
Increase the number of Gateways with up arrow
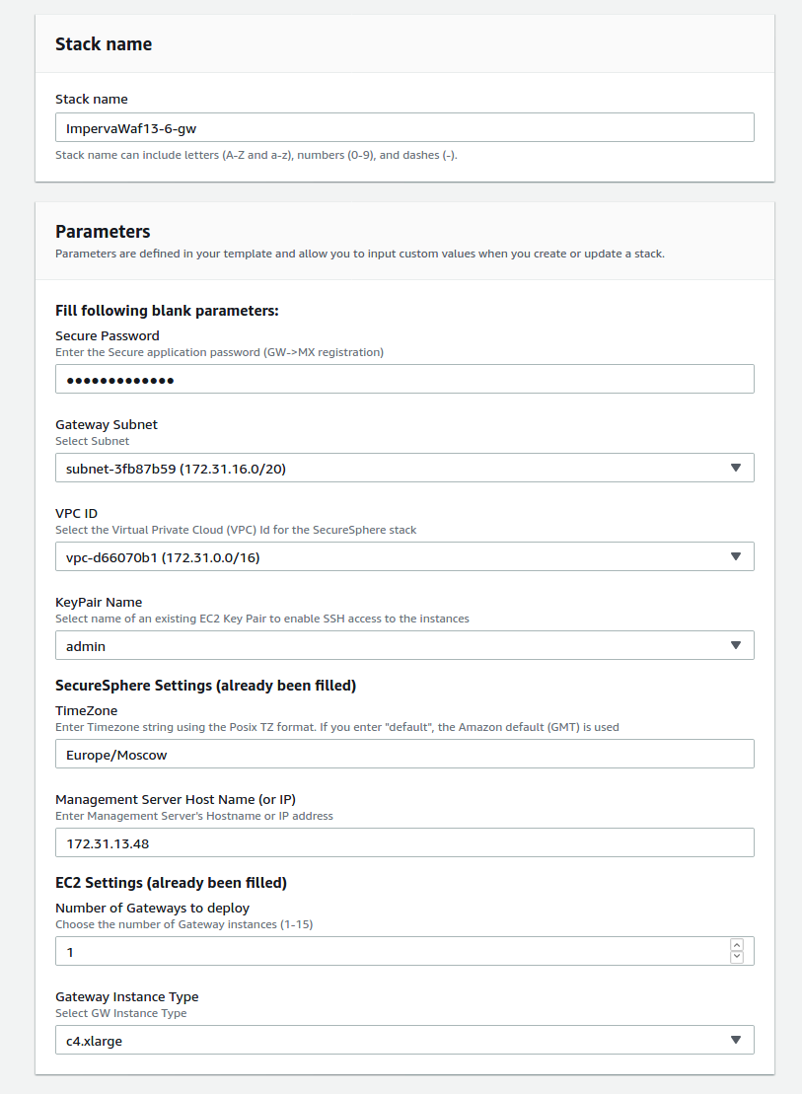pyautogui.click(x=736, y=945)
